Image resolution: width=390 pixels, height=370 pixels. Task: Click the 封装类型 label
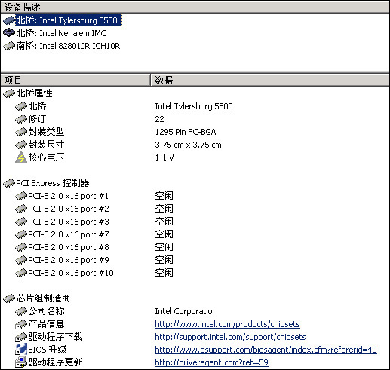(x=46, y=132)
